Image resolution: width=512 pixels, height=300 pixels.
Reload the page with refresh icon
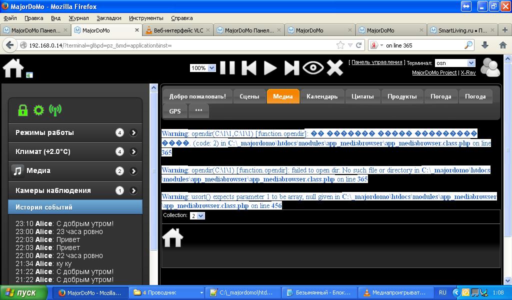[x=358, y=45]
